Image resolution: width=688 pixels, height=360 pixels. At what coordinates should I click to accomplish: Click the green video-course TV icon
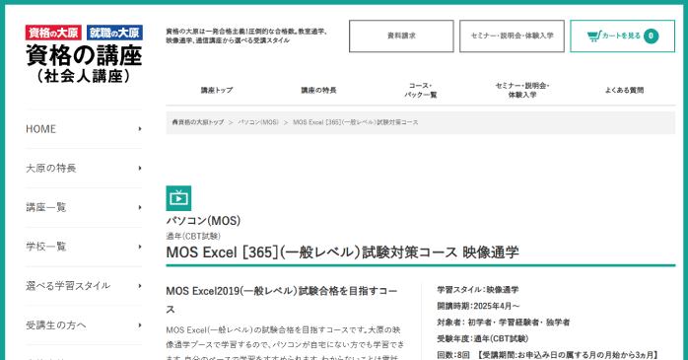[x=178, y=198]
